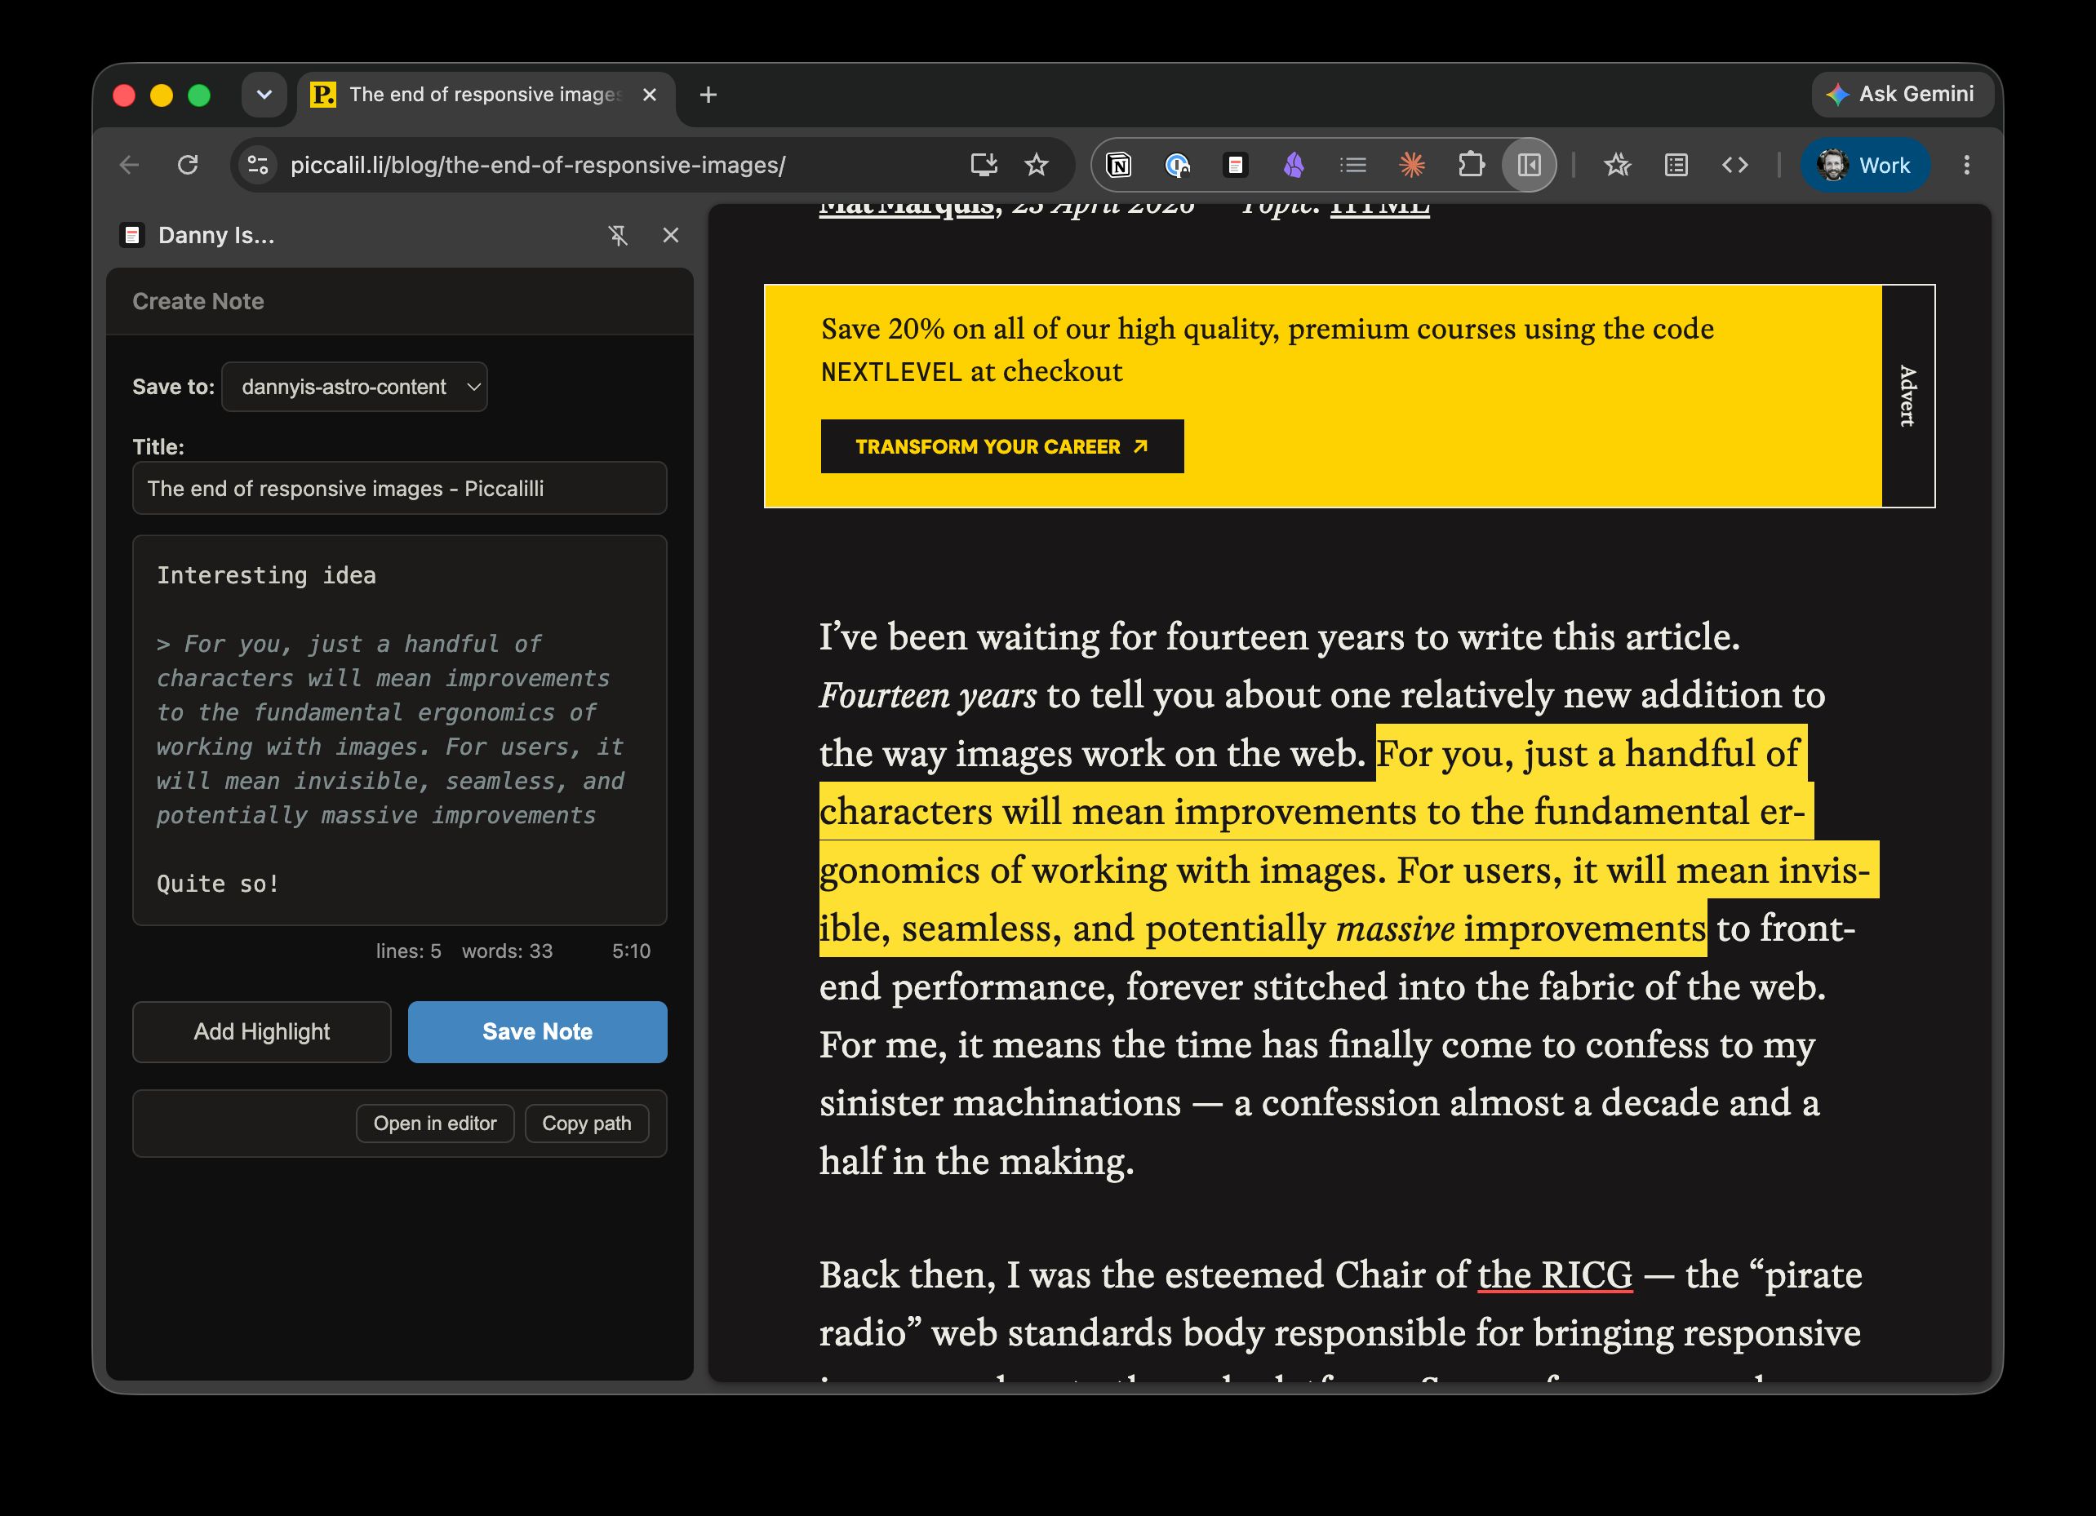
Task: Click the Save Note button
Action: 537,1032
